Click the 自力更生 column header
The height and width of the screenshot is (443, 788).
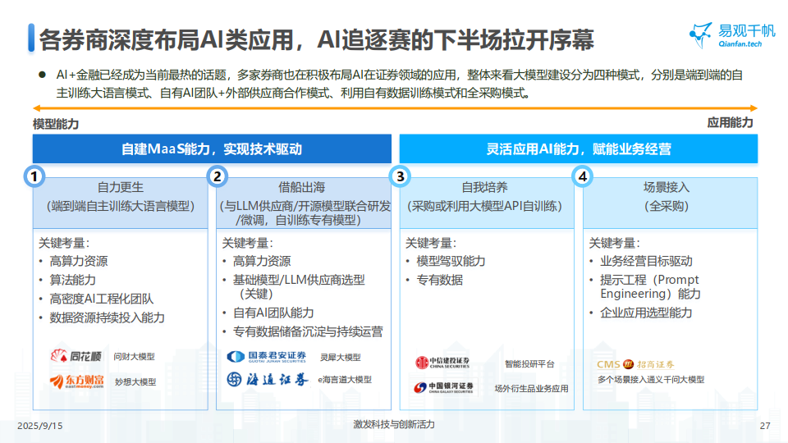(120, 197)
